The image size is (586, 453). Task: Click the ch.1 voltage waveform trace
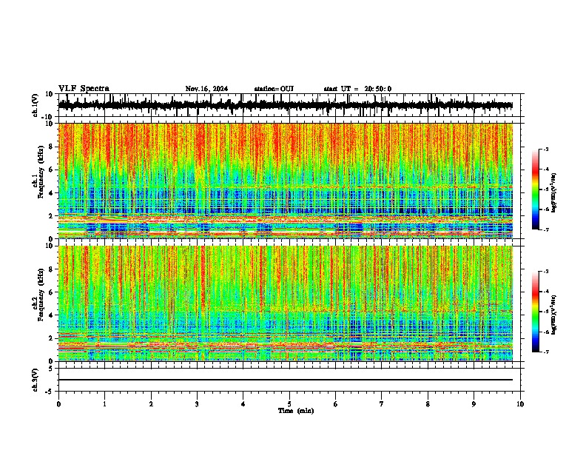(x=285, y=105)
